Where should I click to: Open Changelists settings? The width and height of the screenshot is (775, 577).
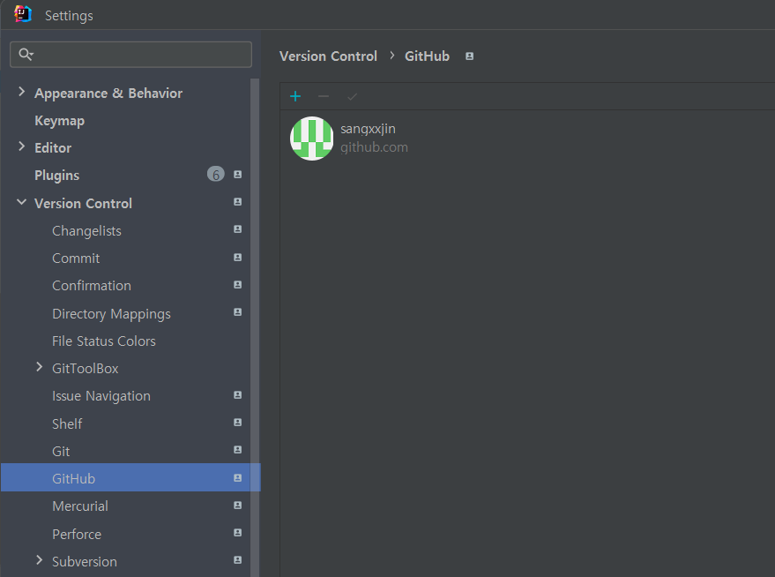[x=86, y=231]
